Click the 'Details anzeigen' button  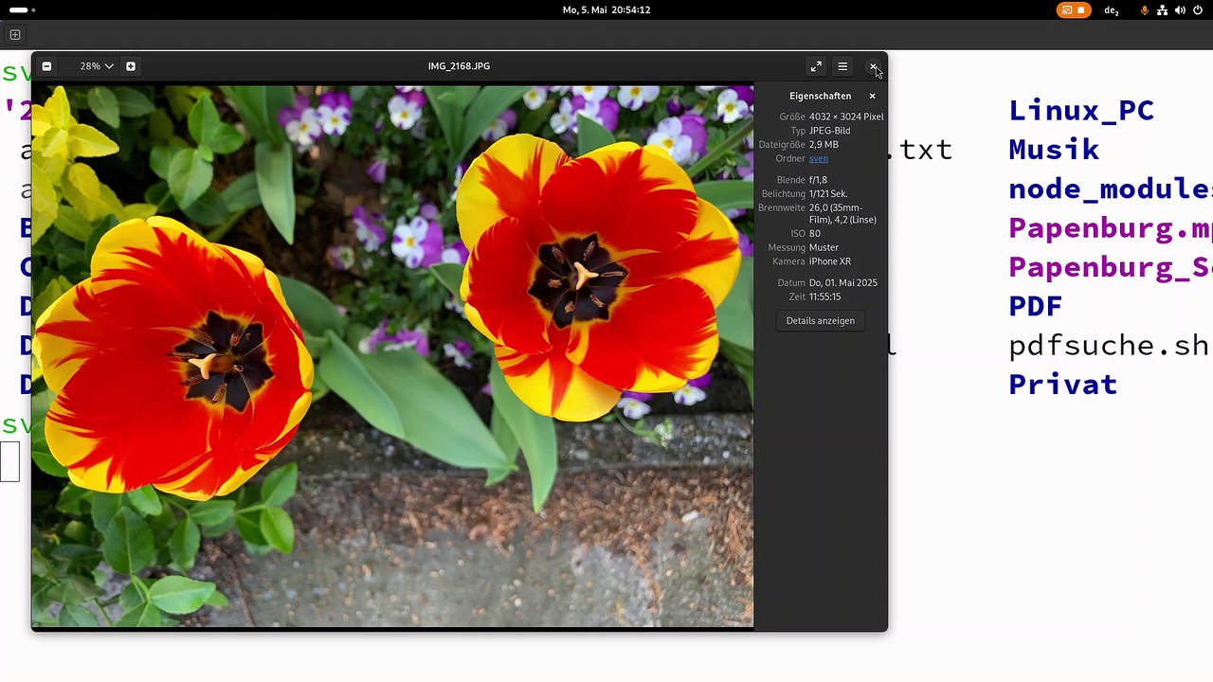[820, 321]
